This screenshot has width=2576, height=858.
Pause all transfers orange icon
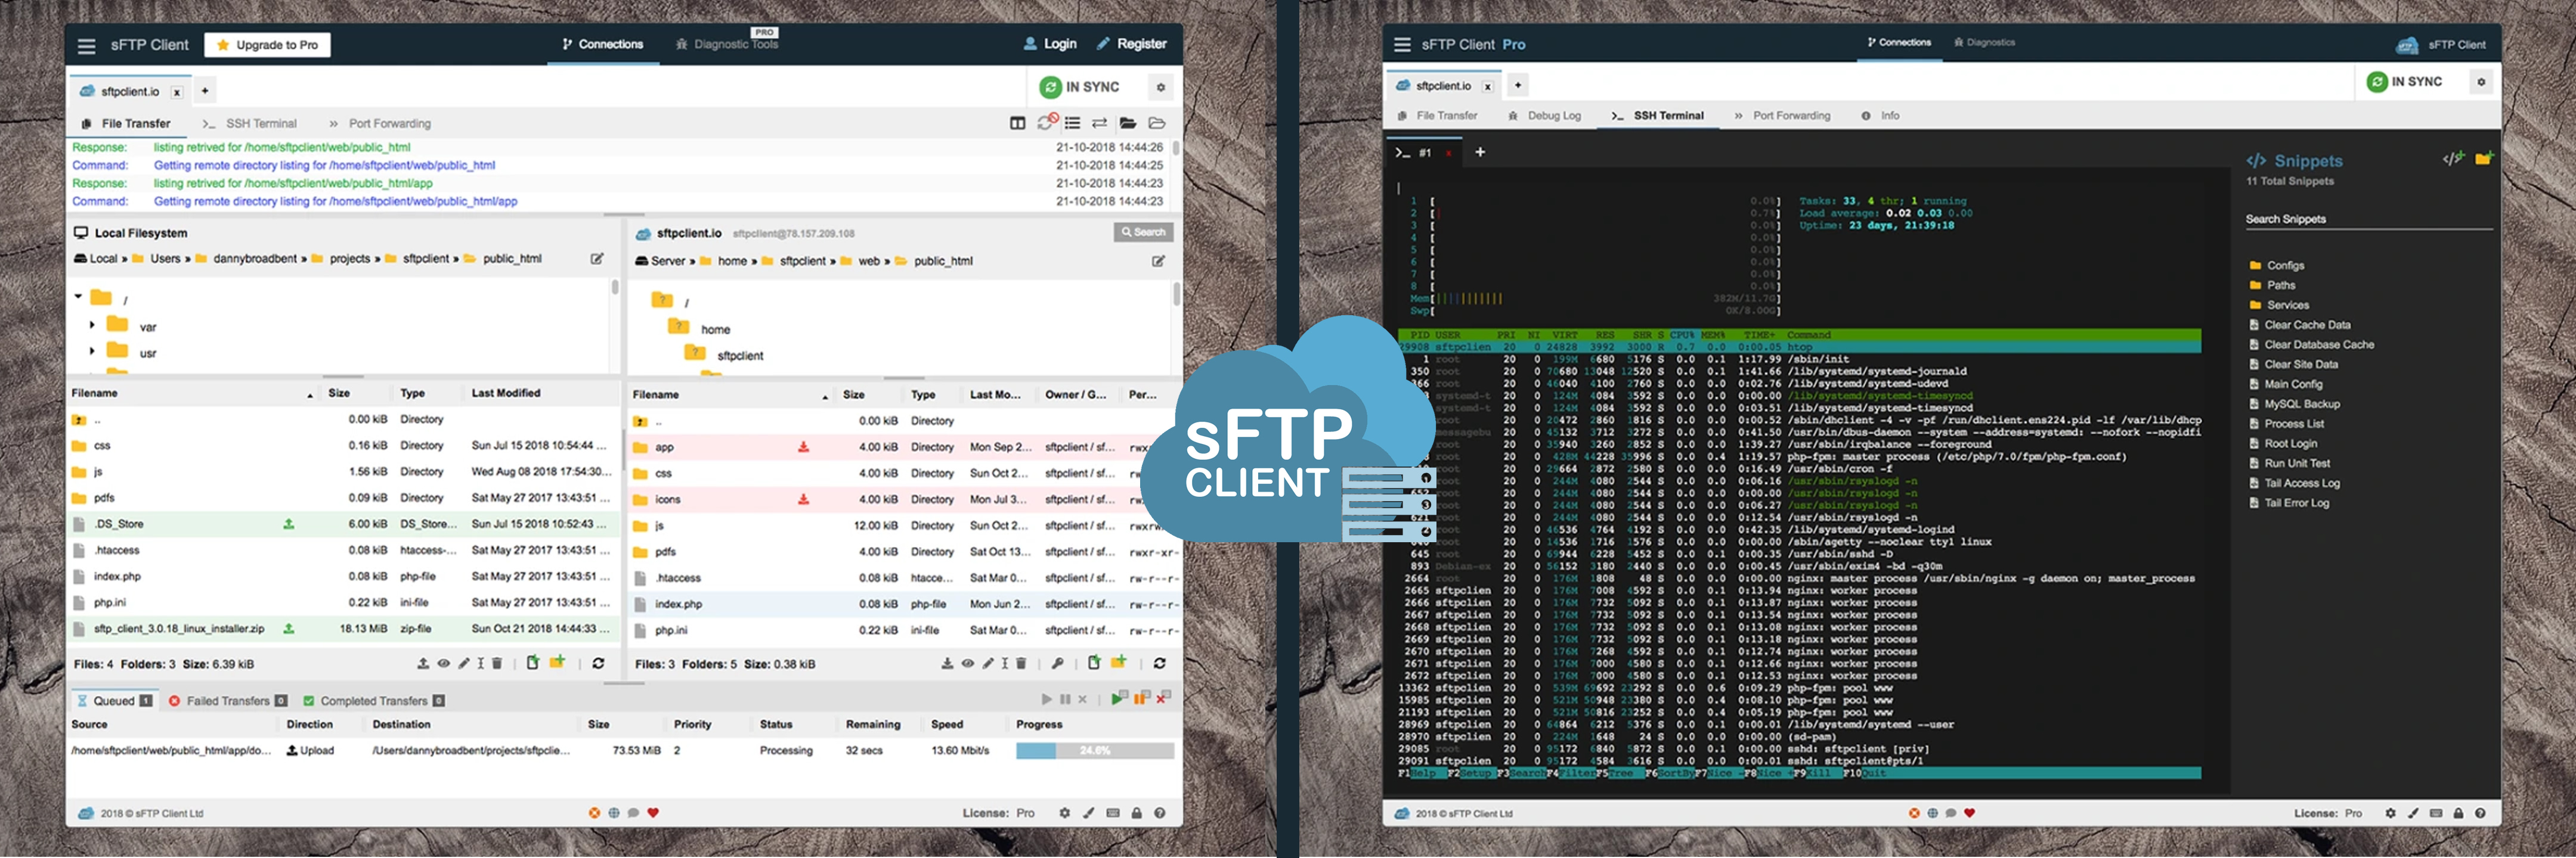click(x=1142, y=698)
